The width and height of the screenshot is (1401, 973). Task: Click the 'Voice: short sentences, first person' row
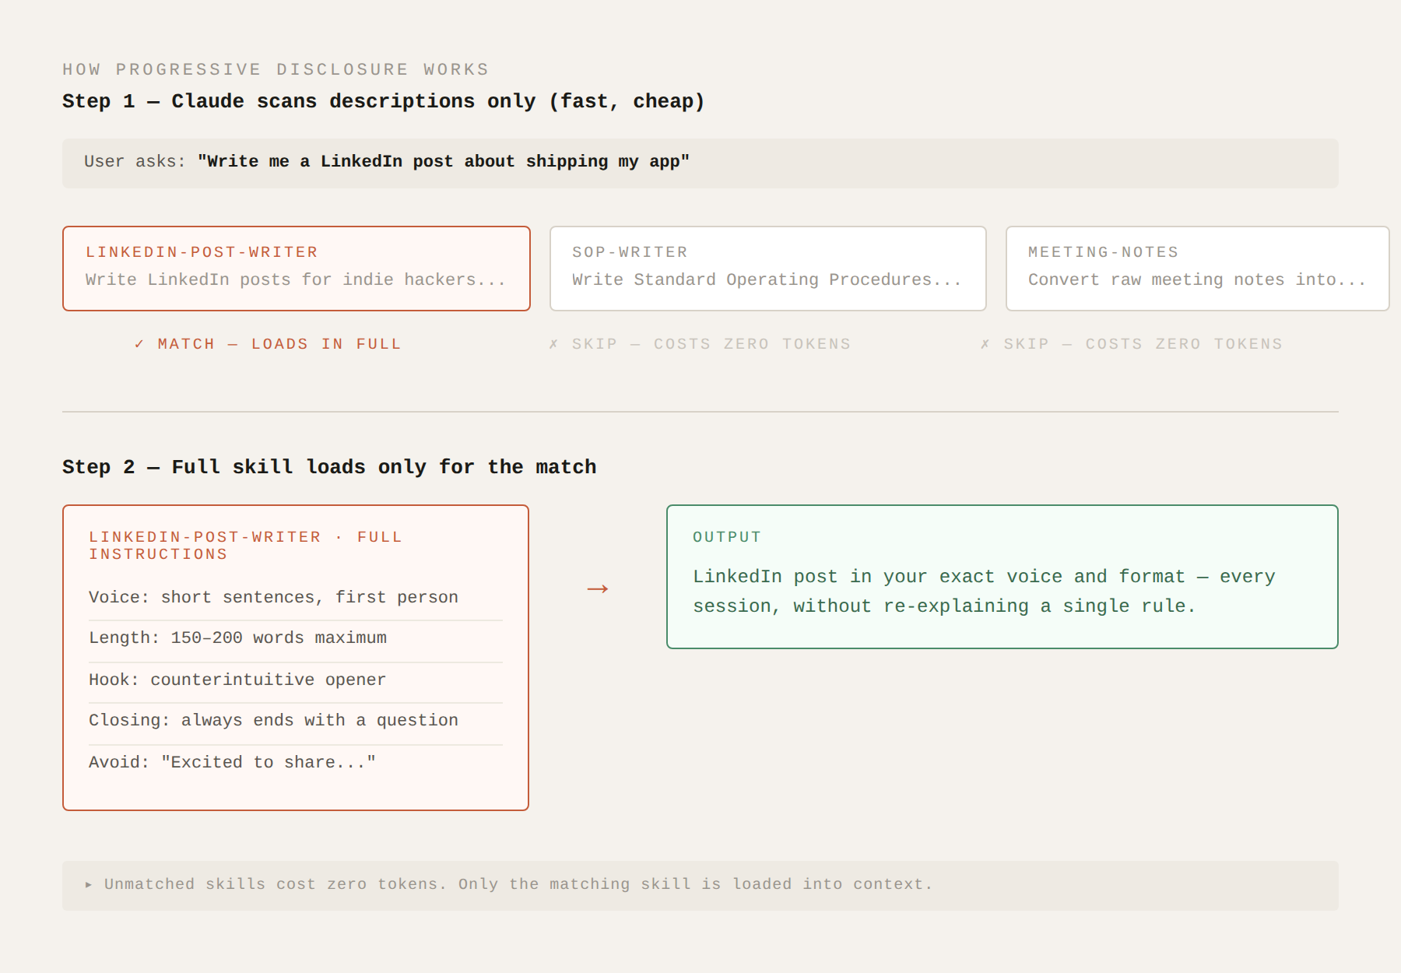pyautogui.click(x=296, y=597)
